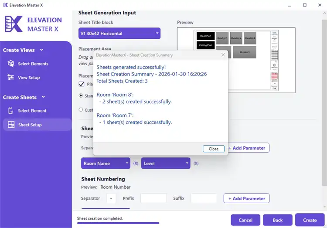The height and width of the screenshot is (228, 327).
Task: Select the Standard radio option
Action: click(x=81, y=95)
